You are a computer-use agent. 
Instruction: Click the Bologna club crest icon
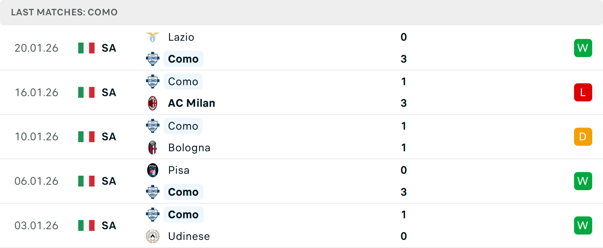[x=153, y=147]
